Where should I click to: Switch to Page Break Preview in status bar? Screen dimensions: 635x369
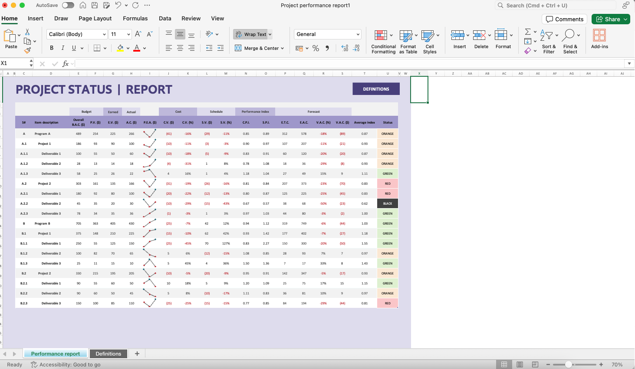pyautogui.click(x=535, y=365)
